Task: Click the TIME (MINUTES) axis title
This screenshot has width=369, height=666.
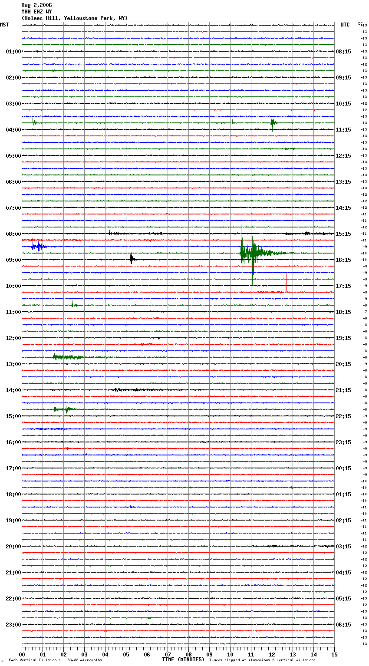Action: pos(183,659)
